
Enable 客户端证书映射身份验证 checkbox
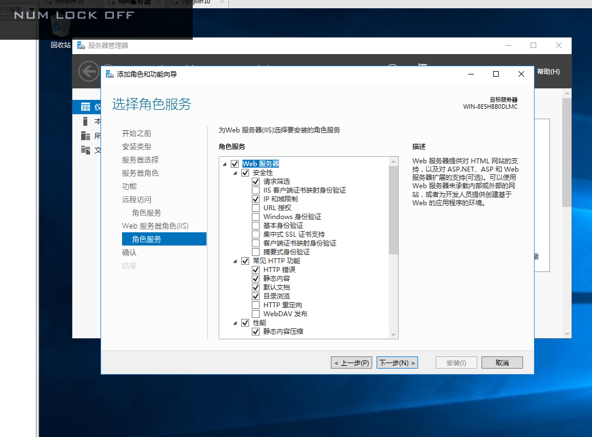[256, 243]
